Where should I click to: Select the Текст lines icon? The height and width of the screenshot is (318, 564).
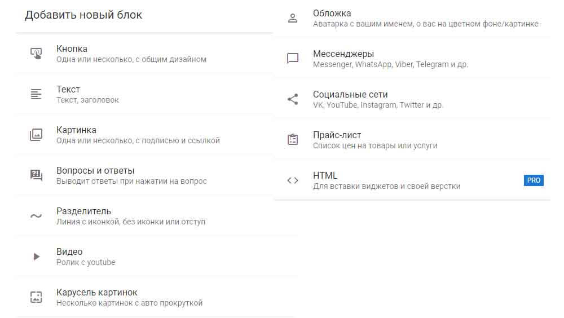point(36,94)
